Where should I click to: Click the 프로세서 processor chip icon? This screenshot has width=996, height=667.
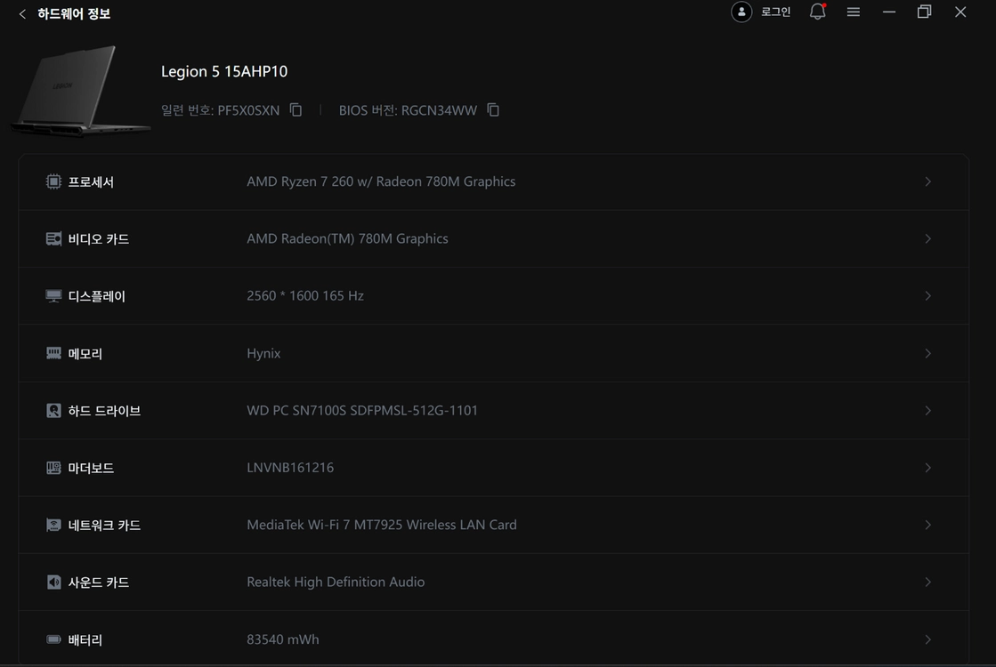click(54, 181)
